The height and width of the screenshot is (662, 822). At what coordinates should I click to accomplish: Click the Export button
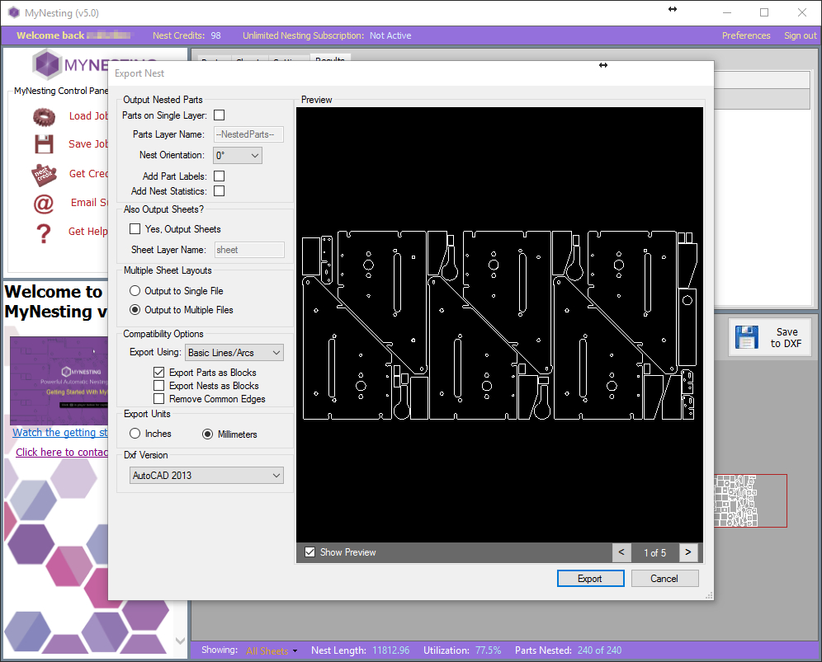pos(590,578)
